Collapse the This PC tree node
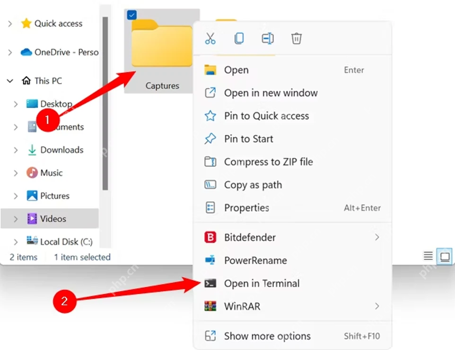 (x=10, y=81)
